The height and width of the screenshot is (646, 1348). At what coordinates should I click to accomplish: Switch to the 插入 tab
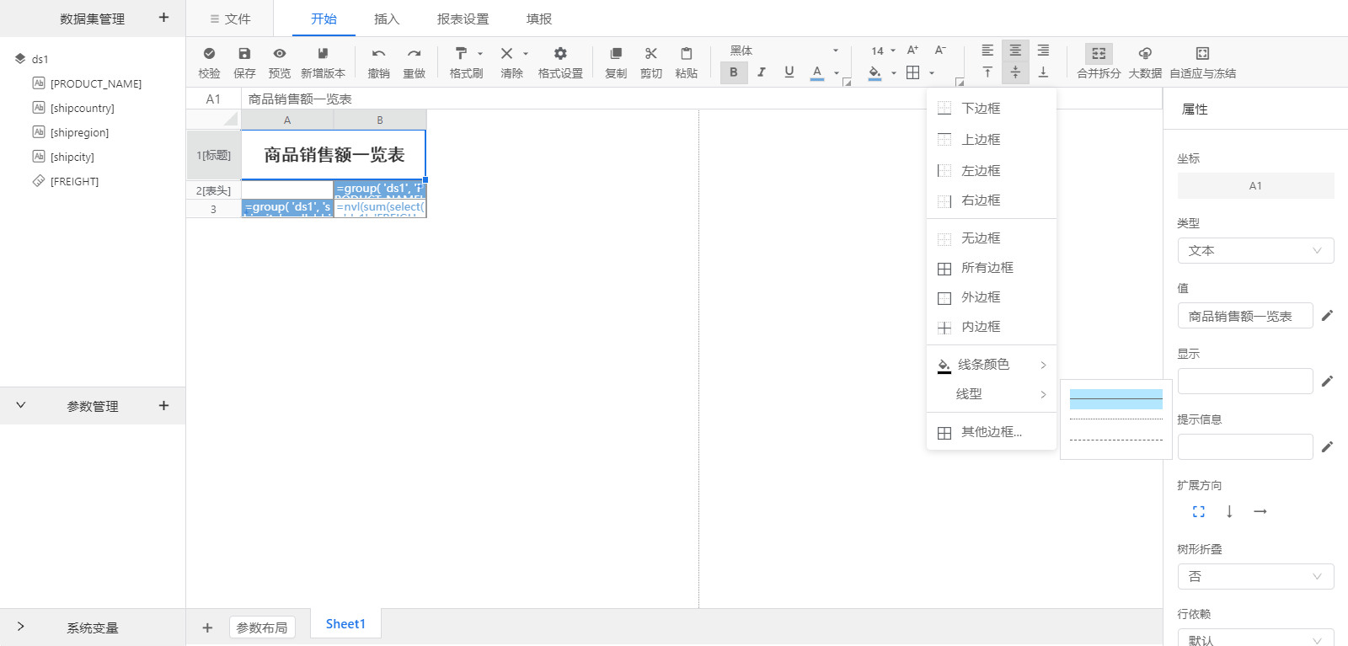pyautogui.click(x=387, y=19)
